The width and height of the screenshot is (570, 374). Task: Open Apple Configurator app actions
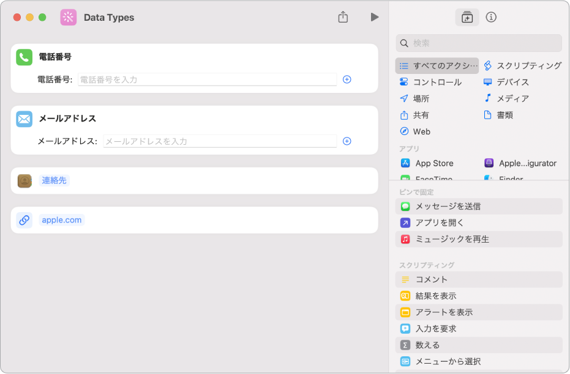coord(520,163)
